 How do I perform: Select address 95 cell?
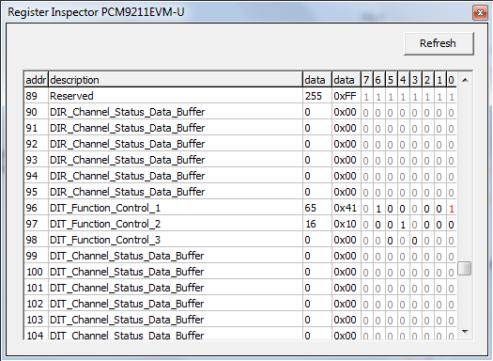click(37, 192)
